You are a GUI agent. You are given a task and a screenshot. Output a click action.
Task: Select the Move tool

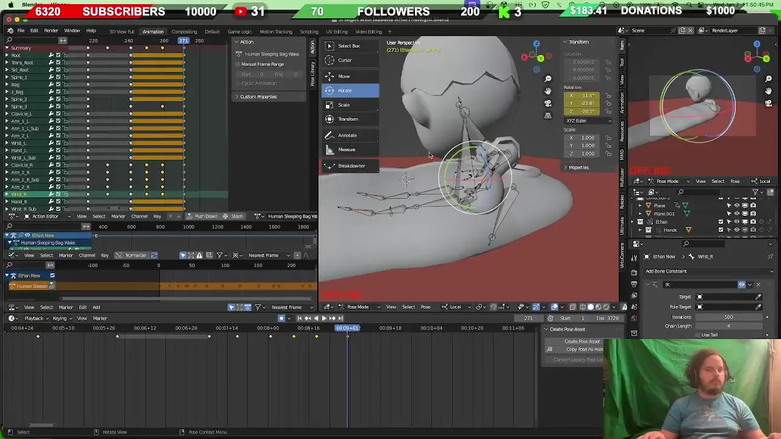pos(350,76)
